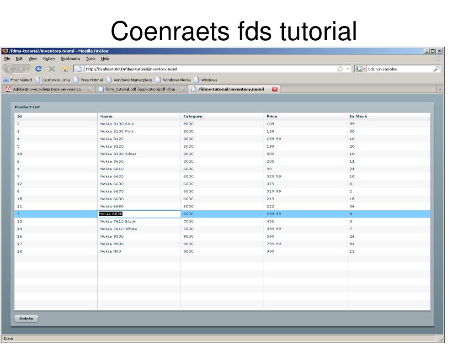Select the 'Nokia 7610 Black' product
This screenshot has height=351, width=468.
(x=223, y=221)
